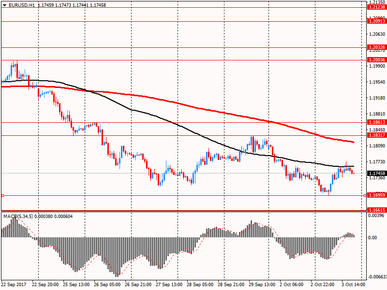This screenshot has height=290, width=387.
Task: Click the 1.18450 price scale value
Action: pos(377,130)
